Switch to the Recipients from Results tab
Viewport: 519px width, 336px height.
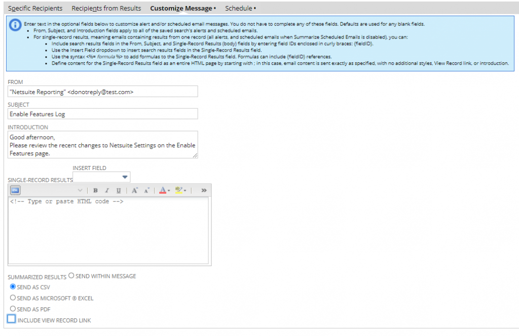pos(106,8)
